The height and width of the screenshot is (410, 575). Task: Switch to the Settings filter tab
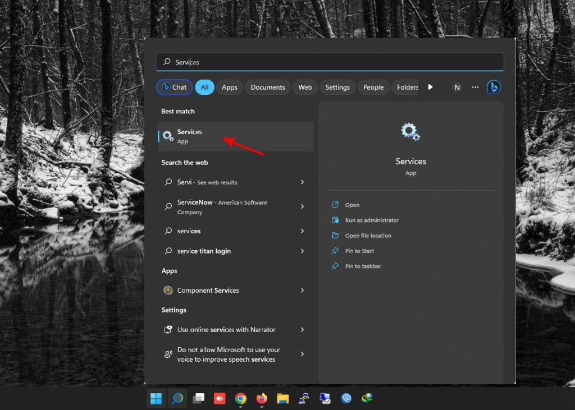coord(337,87)
